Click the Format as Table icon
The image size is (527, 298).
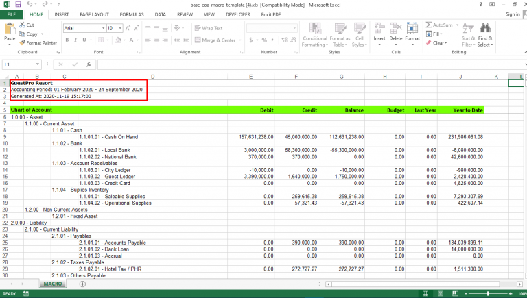click(340, 32)
